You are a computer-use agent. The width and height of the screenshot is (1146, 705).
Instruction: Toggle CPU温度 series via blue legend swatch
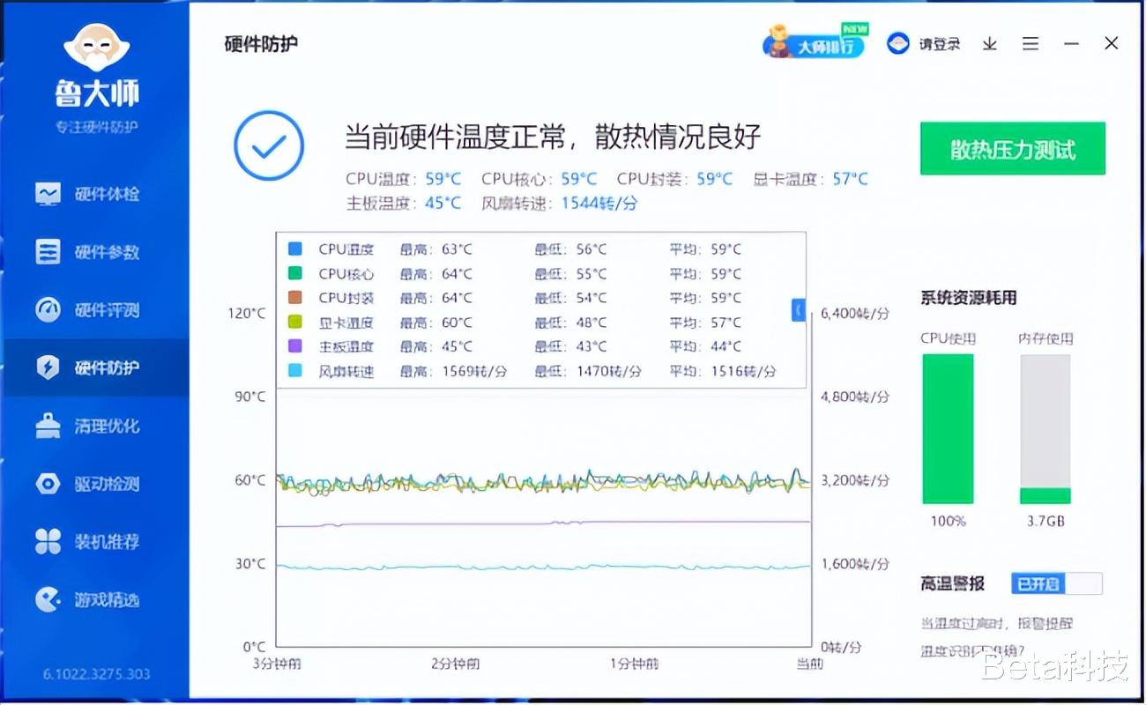click(294, 249)
